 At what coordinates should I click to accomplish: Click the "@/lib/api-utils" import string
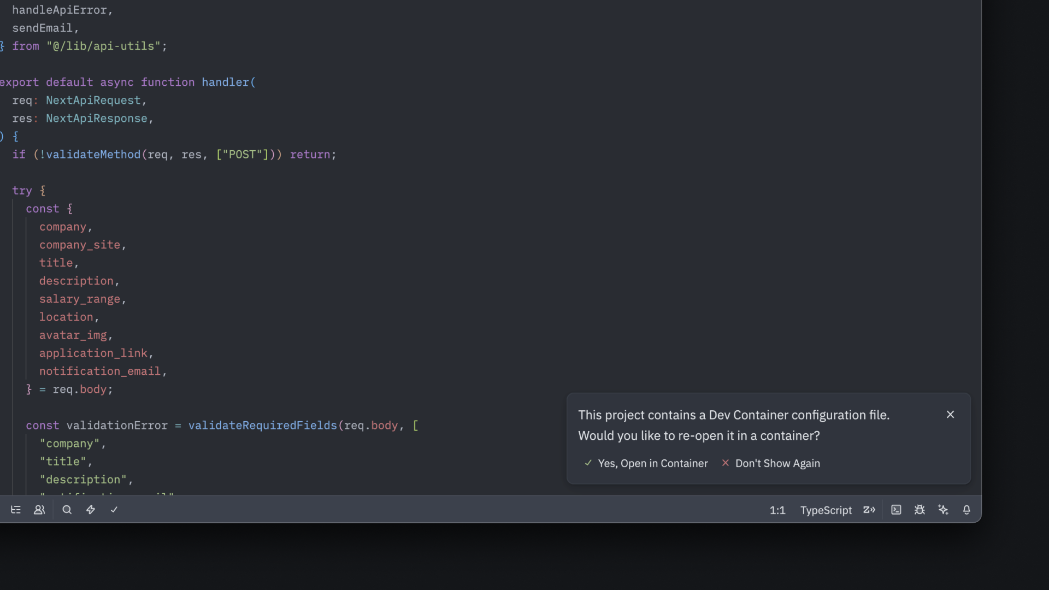click(x=103, y=46)
